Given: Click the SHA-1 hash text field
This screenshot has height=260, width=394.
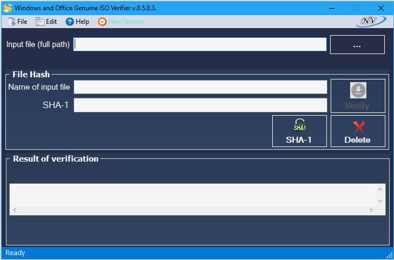Looking at the screenshot, I should tap(200, 105).
